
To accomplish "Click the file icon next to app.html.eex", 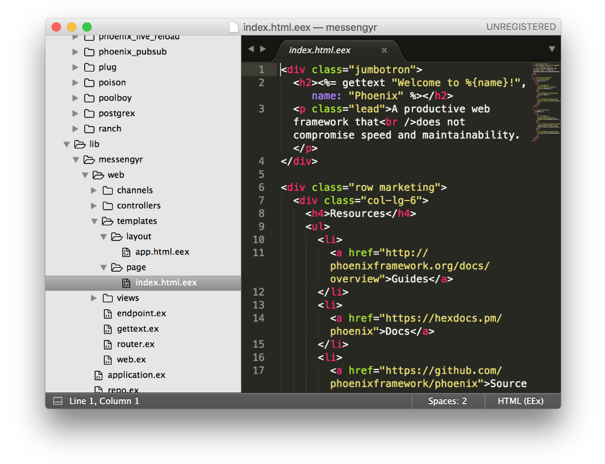I will click(126, 252).
